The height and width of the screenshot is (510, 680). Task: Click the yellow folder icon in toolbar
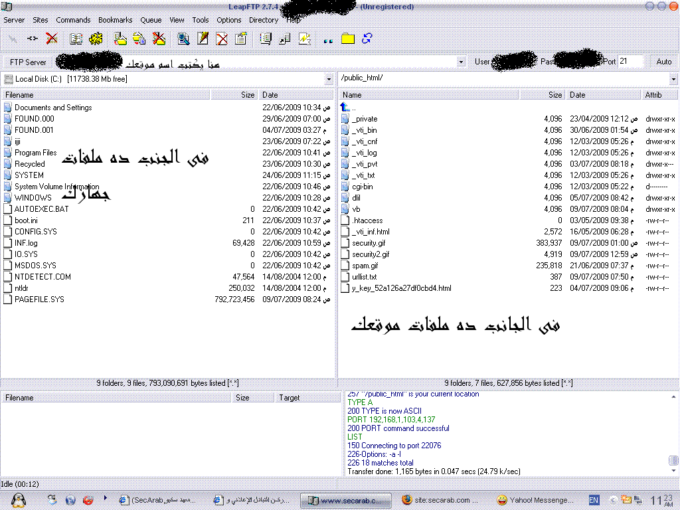(x=347, y=39)
